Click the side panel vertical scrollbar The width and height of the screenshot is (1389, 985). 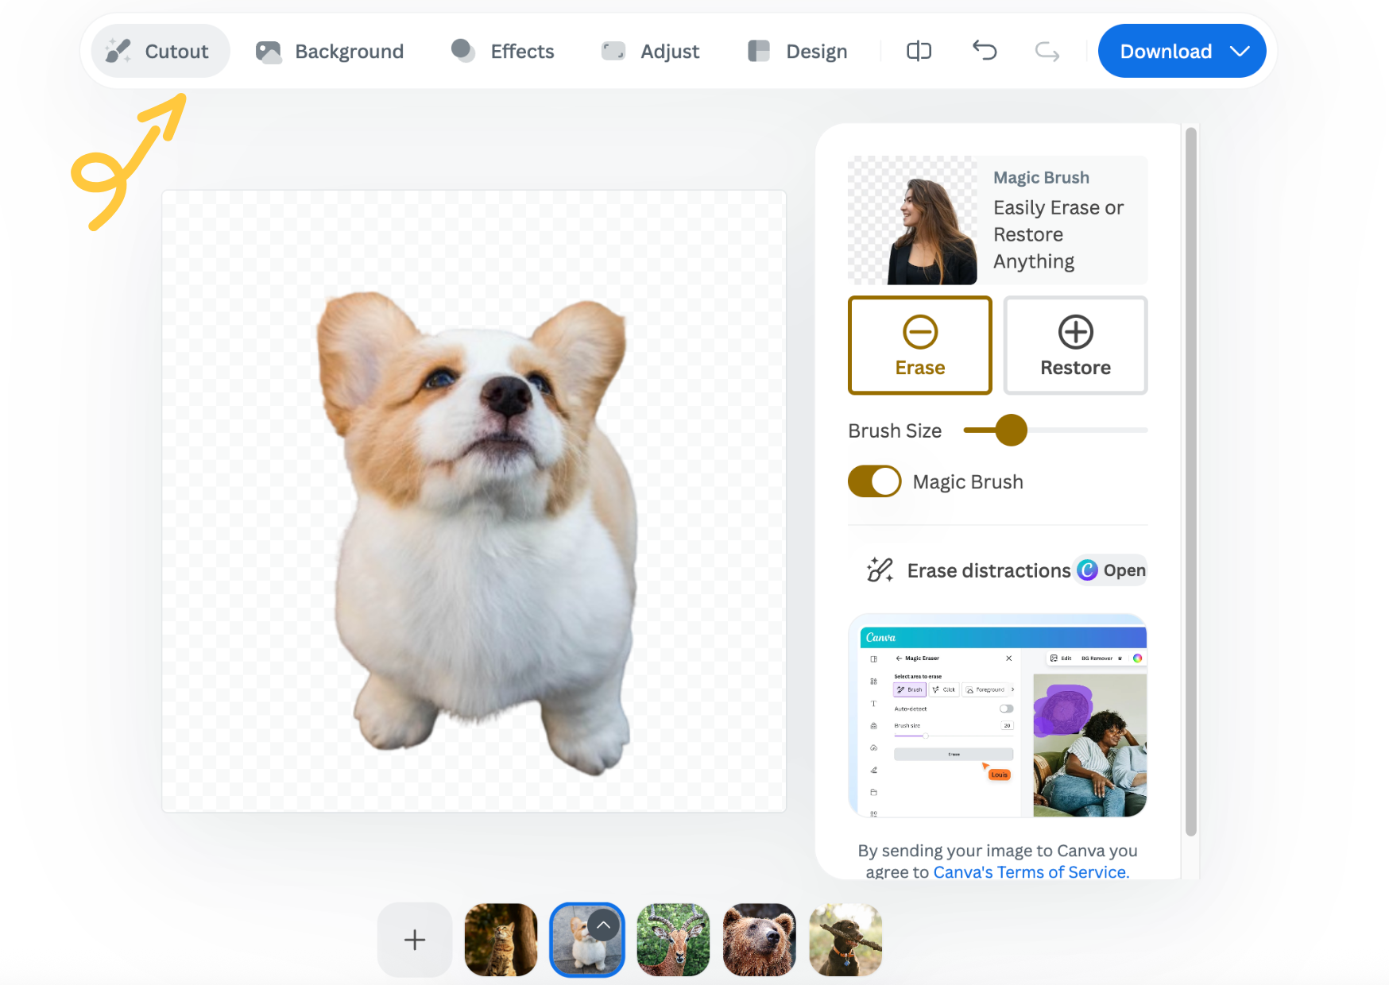pyautogui.click(x=1190, y=481)
